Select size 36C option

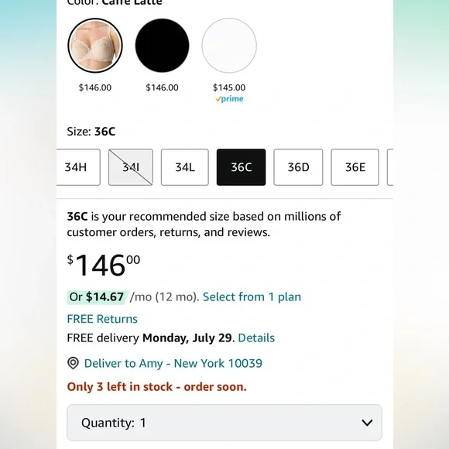(x=241, y=167)
